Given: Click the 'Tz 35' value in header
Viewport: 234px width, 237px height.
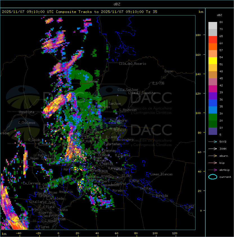Looking at the screenshot, I should click(x=152, y=12).
